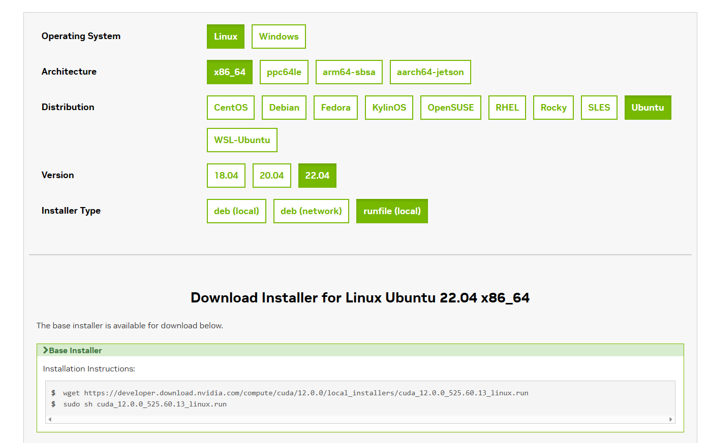Pick the KylinOS distribution
This screenshot has width=708, height=443.
pos(389,108)
